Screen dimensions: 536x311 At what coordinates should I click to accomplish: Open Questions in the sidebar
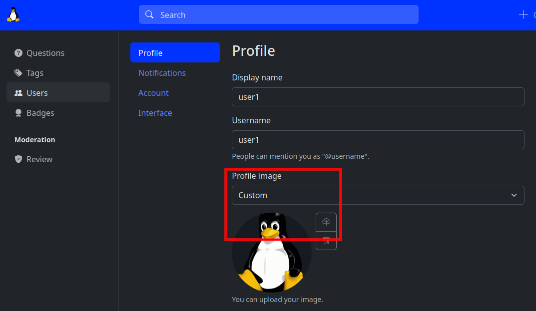coord(58,53)
